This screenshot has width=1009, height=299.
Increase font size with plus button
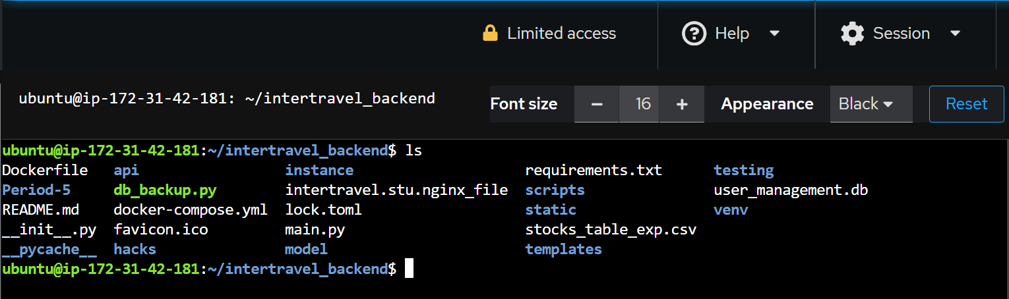pyautogui.click(x=682, y=104)
